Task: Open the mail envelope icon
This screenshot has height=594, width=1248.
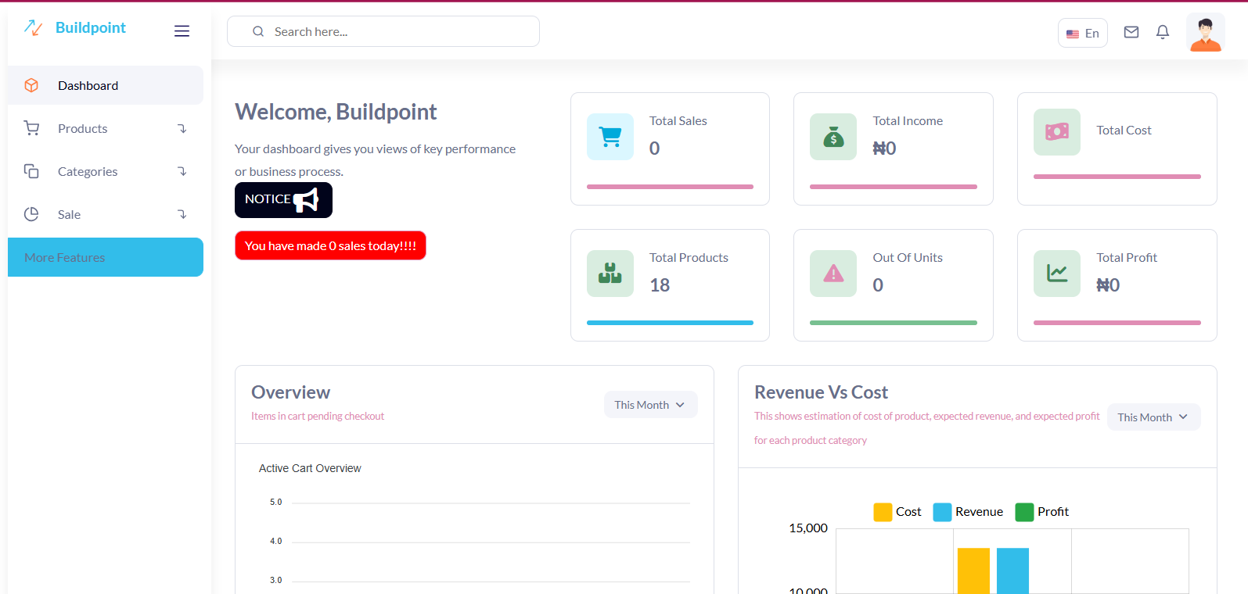Action: [x=1131, y=32]
